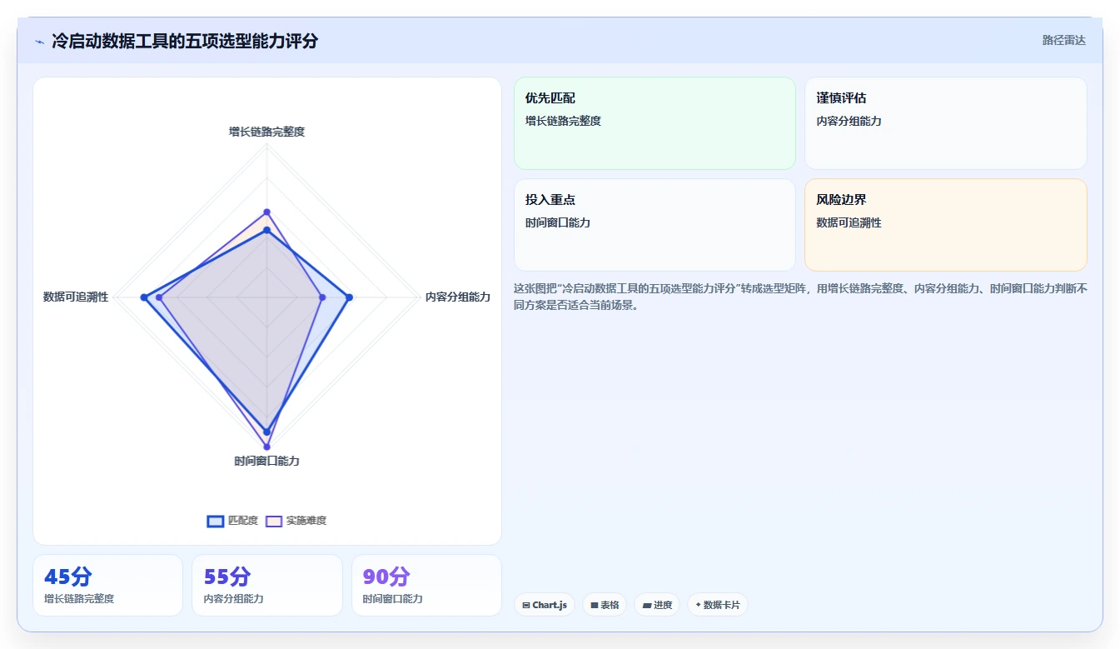Viewport: 1120px width, 649px height.
Task: Click the 进度 chip icon
Action: click(647, 605)
